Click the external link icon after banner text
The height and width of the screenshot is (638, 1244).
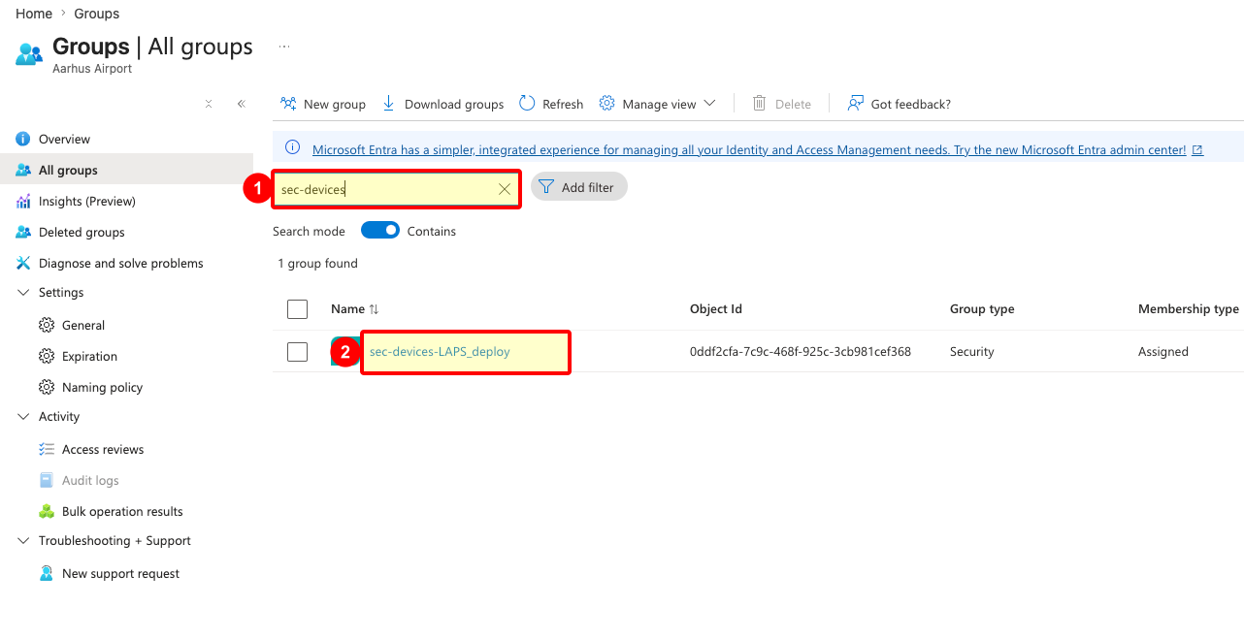(x=1197, y=150)
